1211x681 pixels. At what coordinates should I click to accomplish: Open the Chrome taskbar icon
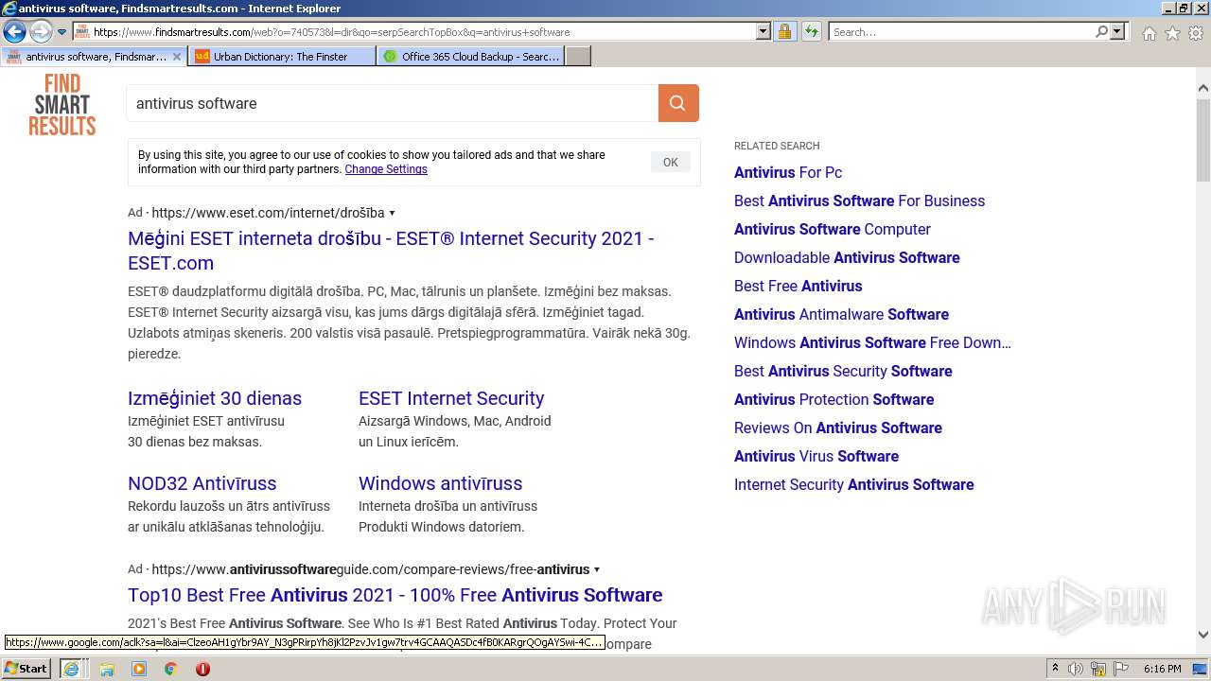click(171, 669)
